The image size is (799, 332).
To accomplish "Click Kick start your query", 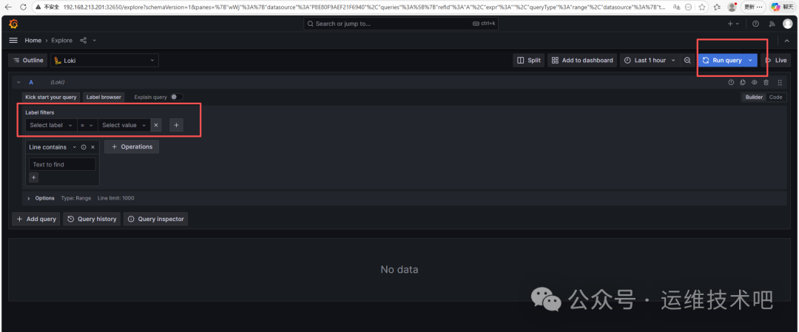I will (x=51, y=97).
